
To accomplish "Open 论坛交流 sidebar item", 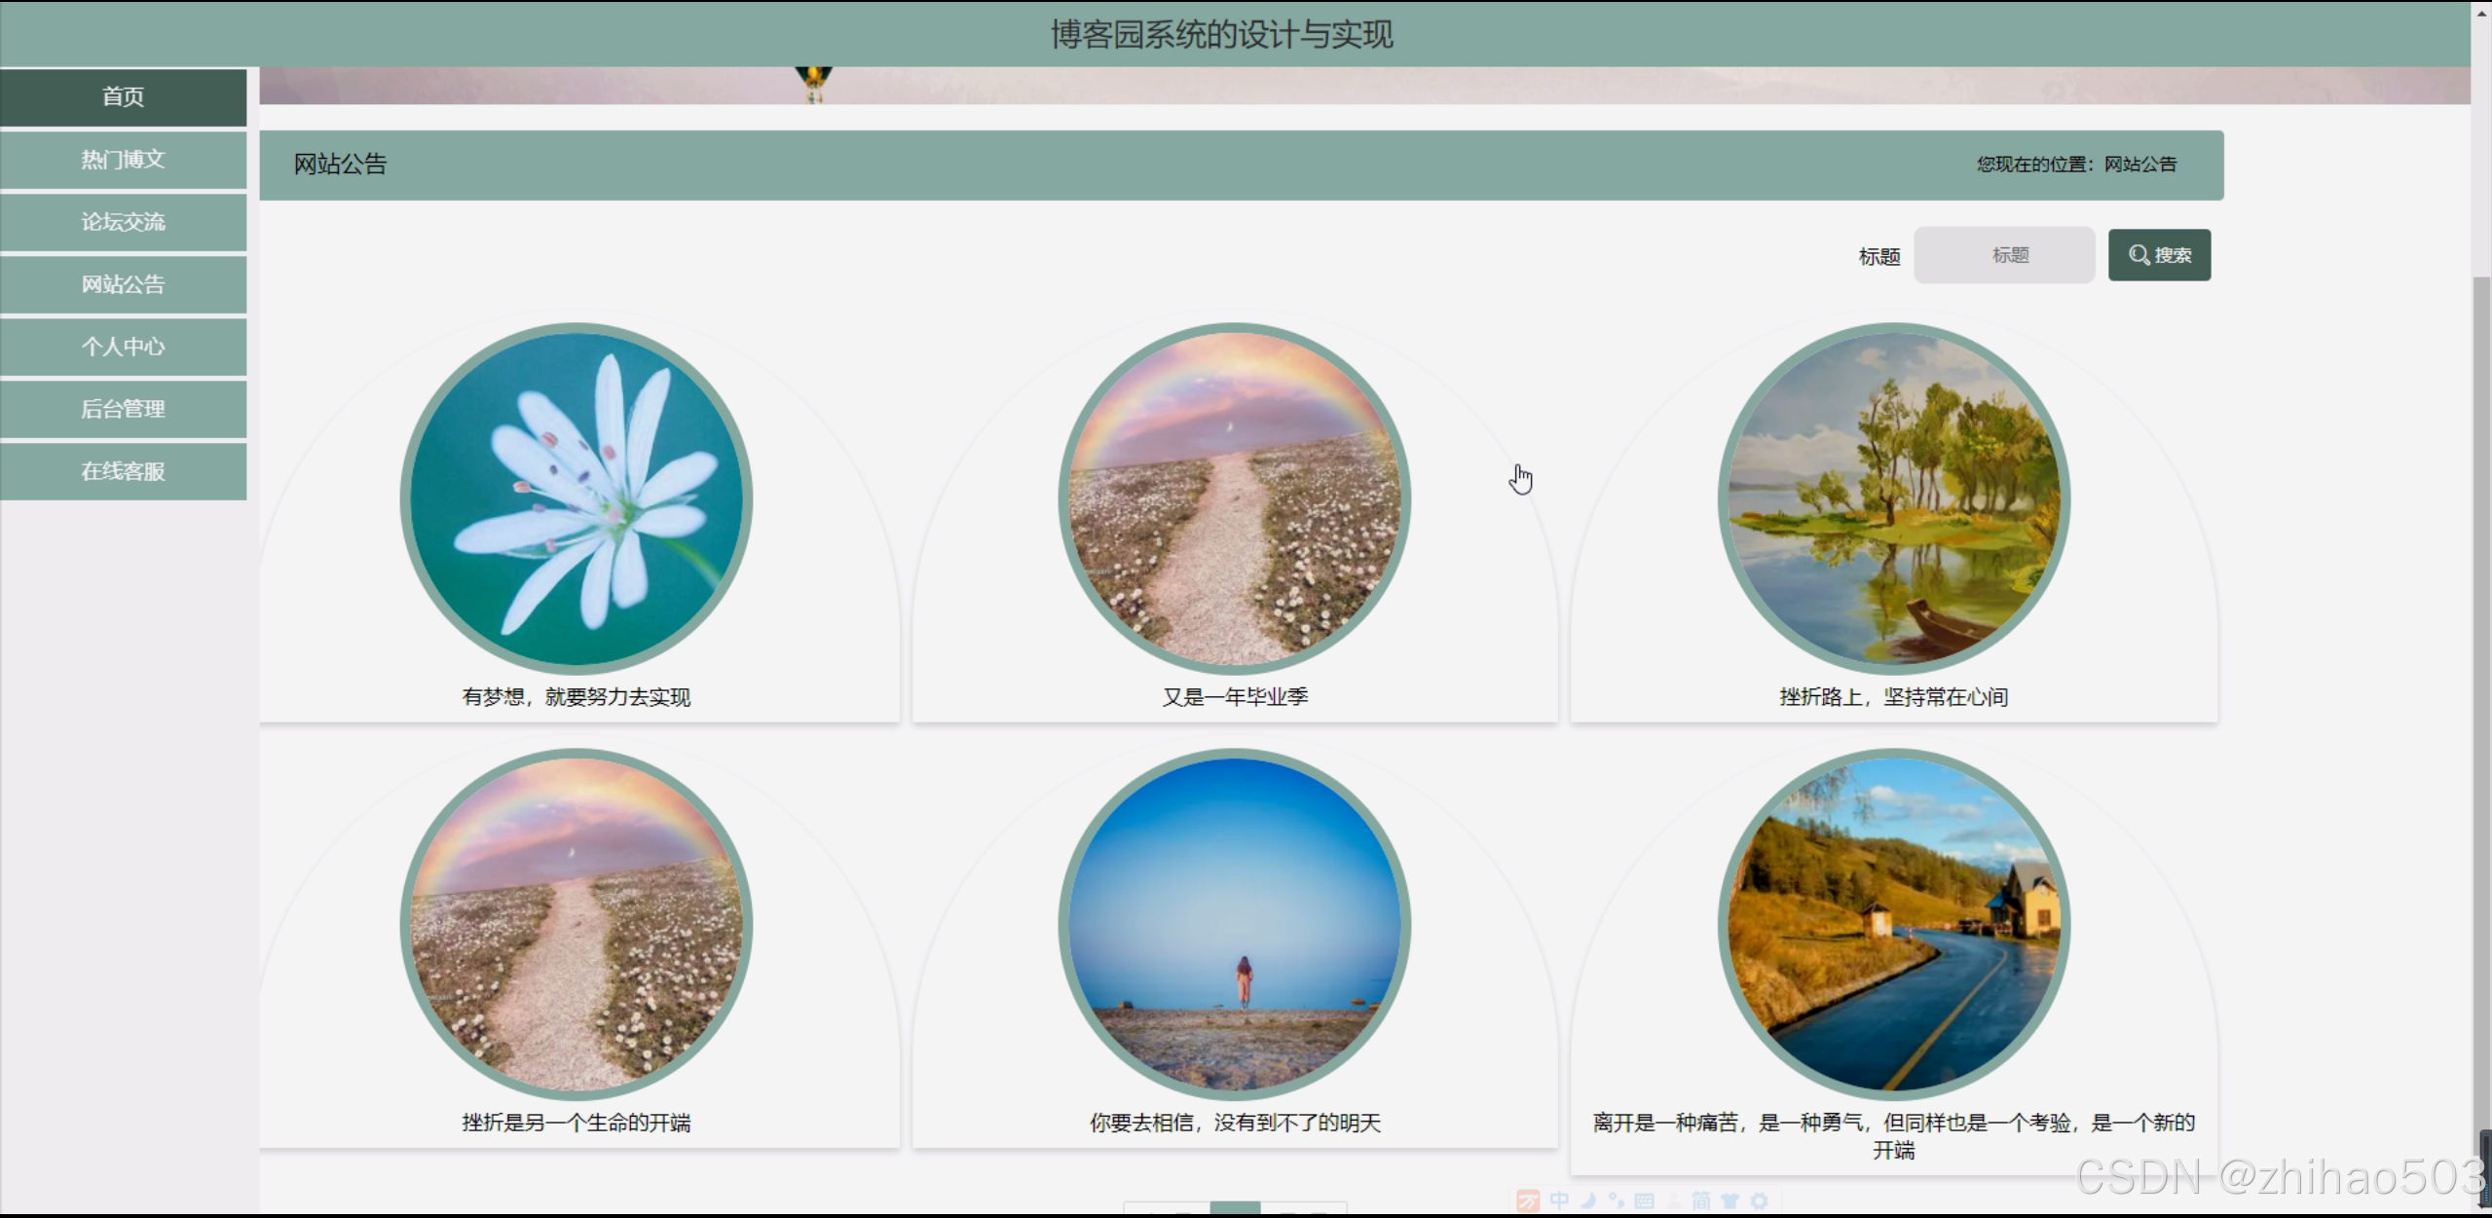I will [123, 222].
